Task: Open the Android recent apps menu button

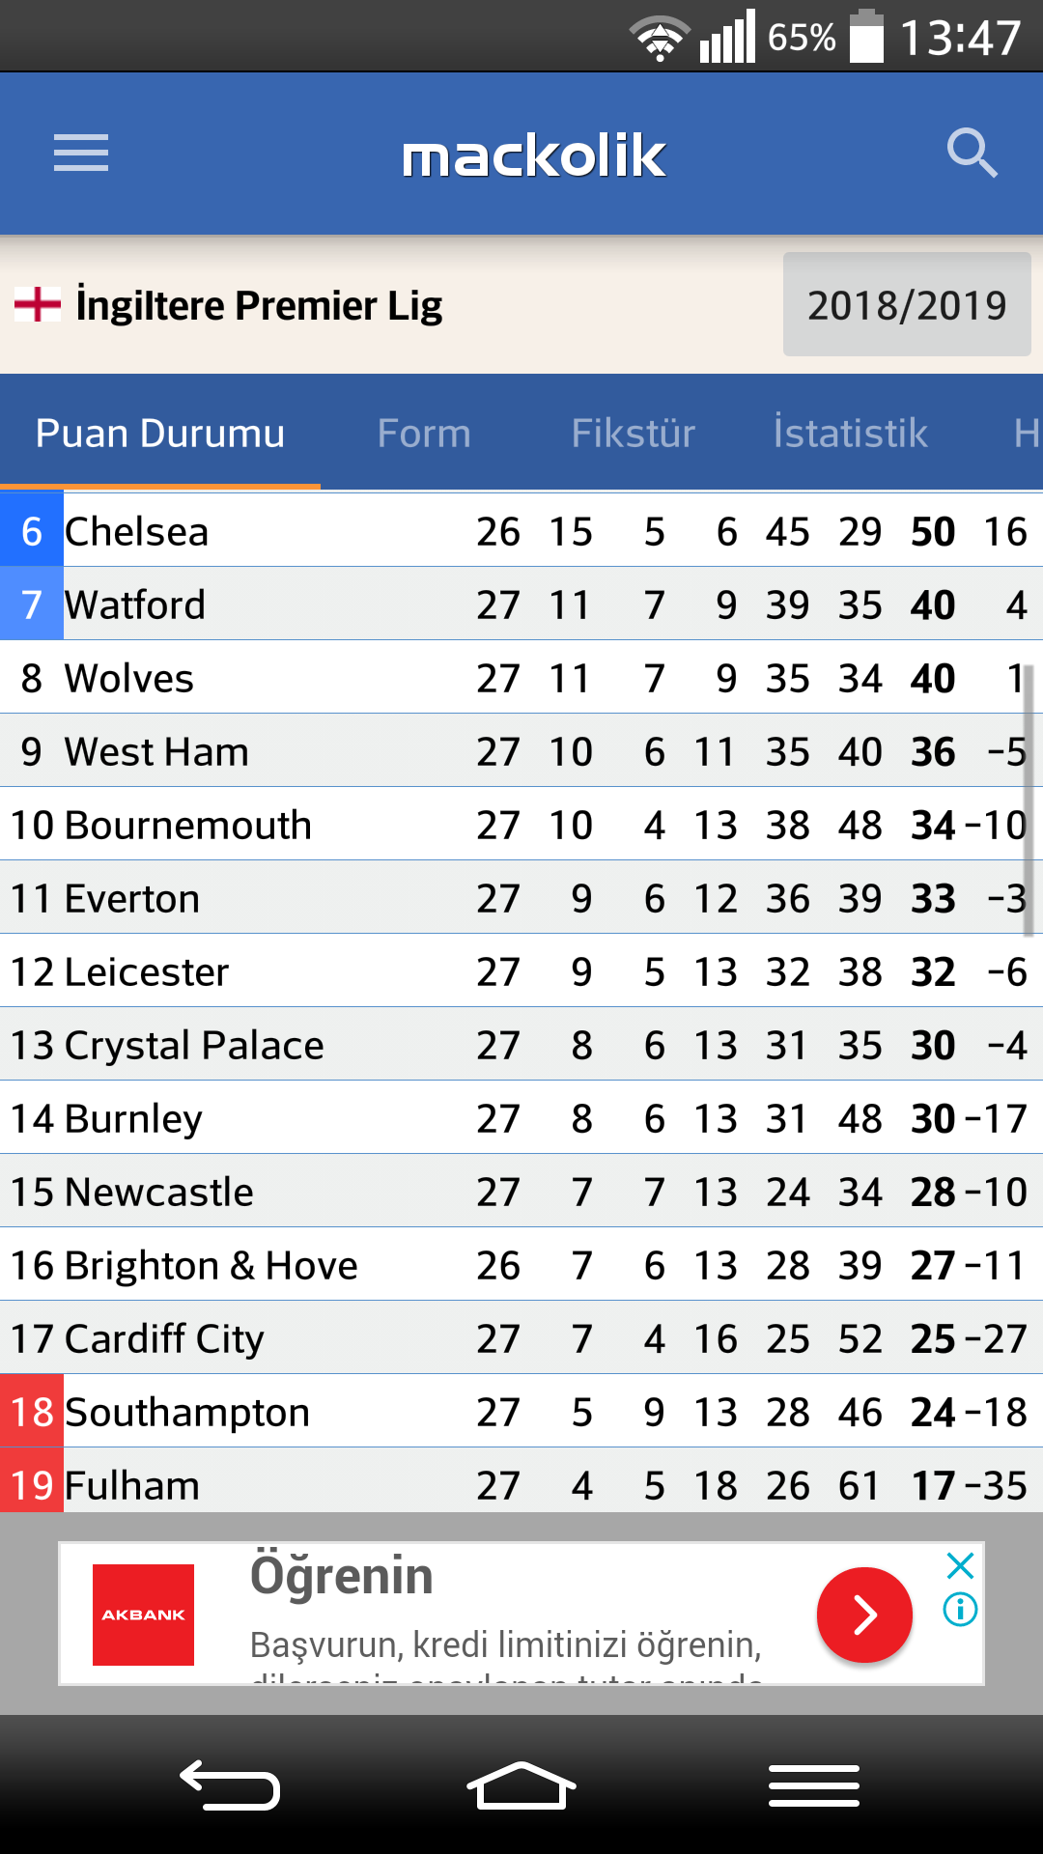Action: tap(814, 1785)
